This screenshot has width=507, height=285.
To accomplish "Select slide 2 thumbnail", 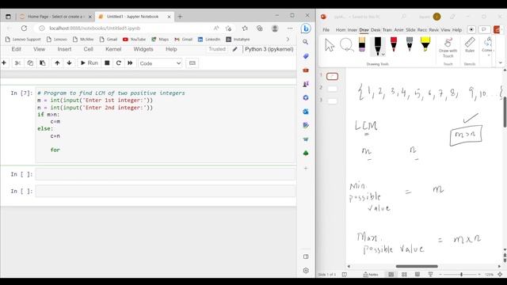I will click(333, 89).
